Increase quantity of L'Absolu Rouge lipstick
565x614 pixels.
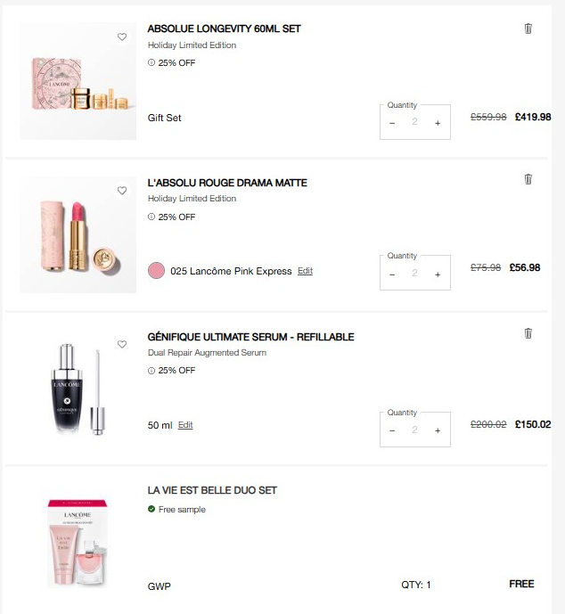click(x=438, y=274)
